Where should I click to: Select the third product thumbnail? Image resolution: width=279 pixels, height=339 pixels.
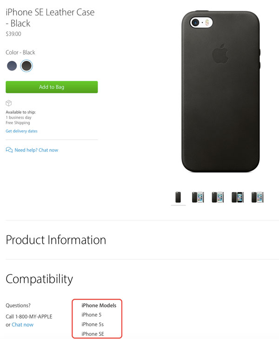[218, 197]
